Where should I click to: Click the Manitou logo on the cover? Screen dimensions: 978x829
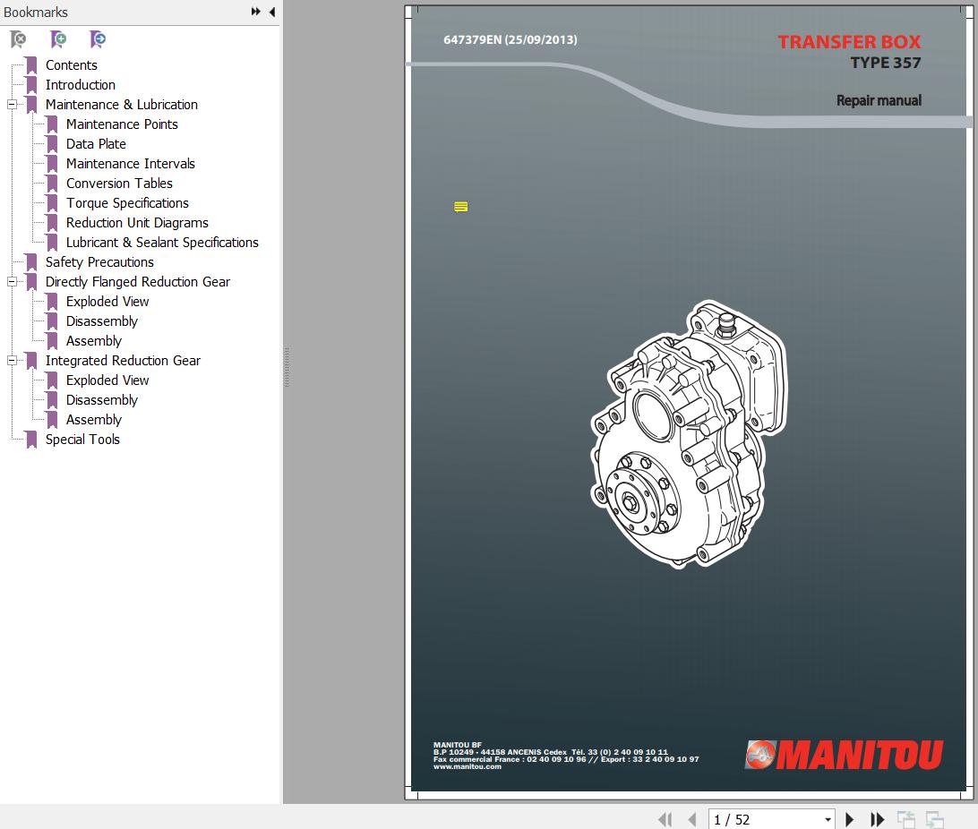(x=844, y=755)
